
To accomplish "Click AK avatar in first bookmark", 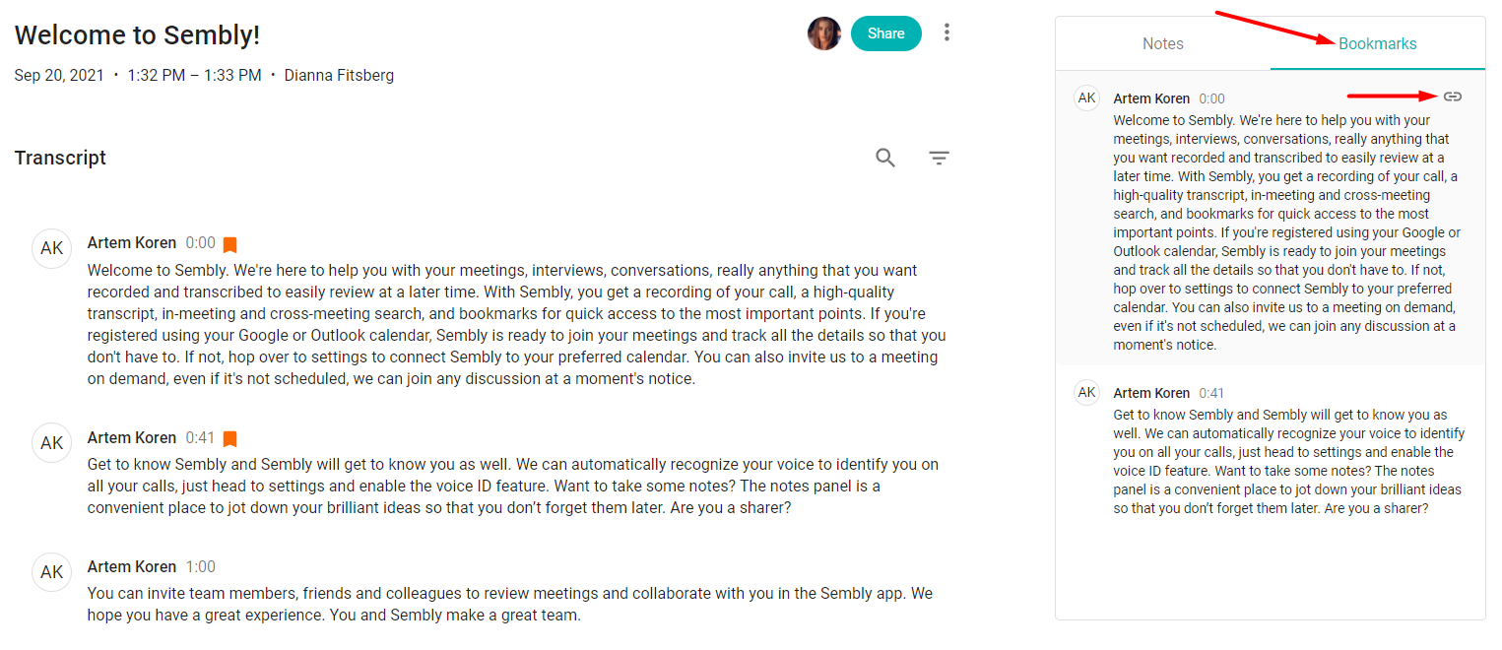I will (x=1086, y=97).
